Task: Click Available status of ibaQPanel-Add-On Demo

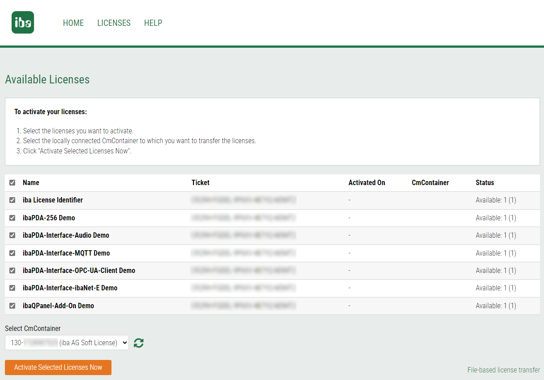Action: tap(495, 306)
